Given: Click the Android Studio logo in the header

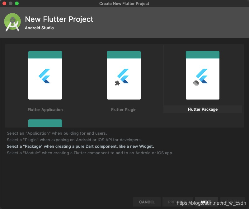Looking at the screenshot, I should (x=12, y=22).
